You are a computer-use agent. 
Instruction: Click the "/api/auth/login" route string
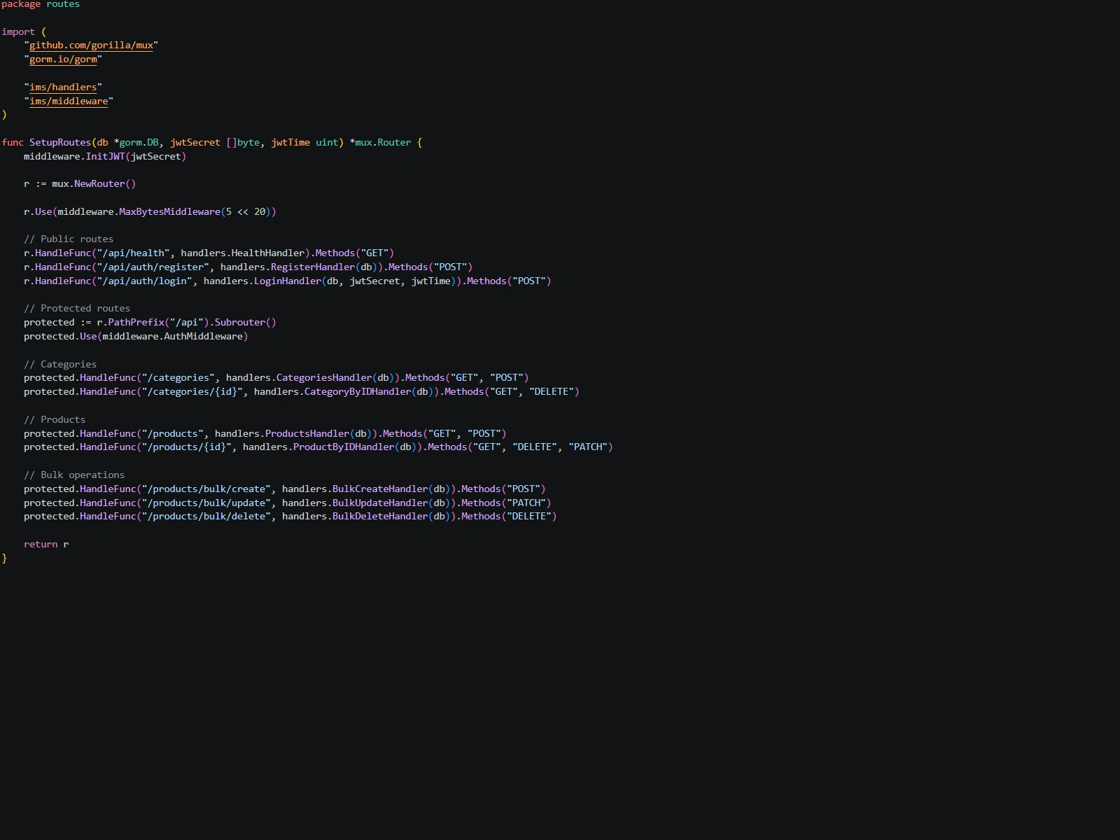(x=144, y=281)
